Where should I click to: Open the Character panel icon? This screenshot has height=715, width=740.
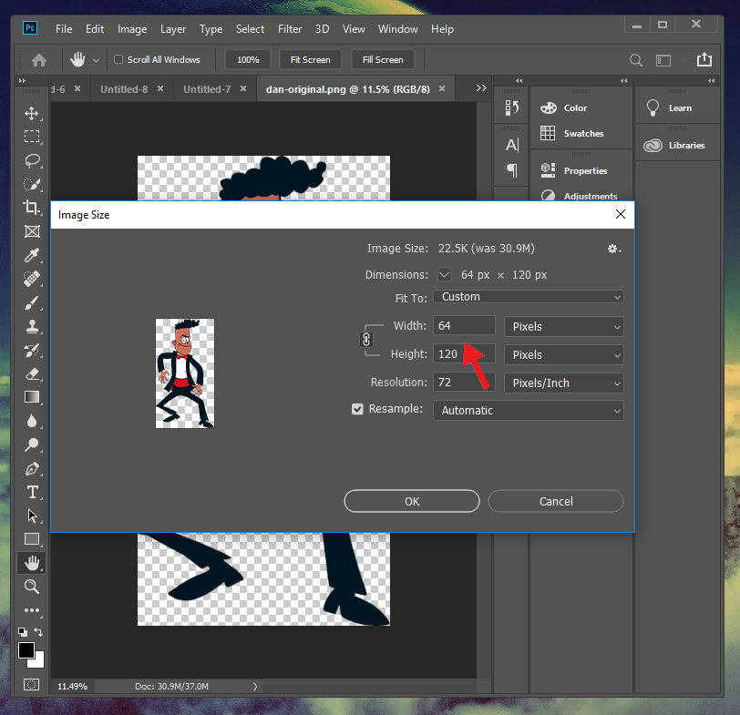click(x=511, y=145)
